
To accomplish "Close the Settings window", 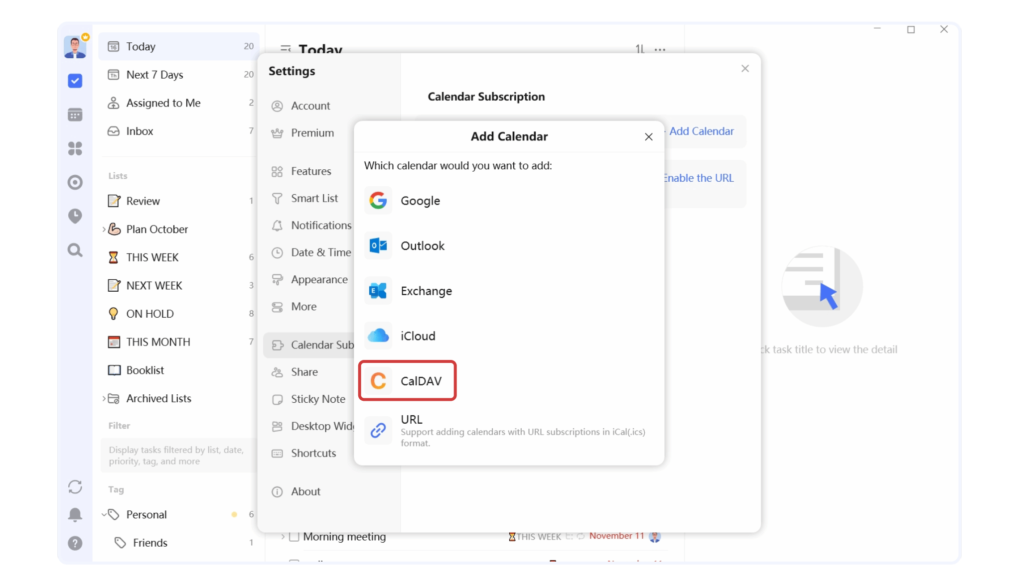I will coord(745,69).
